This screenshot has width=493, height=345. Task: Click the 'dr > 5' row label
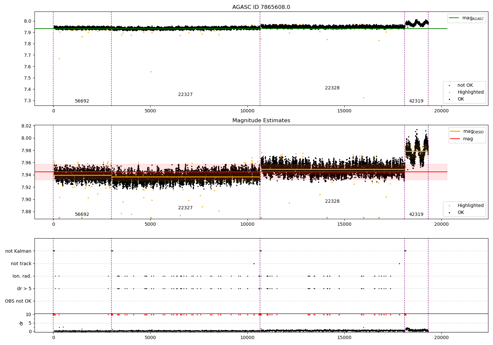[24, 288]
